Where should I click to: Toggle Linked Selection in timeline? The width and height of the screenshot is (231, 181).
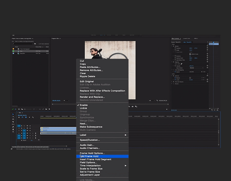[26, 117]
